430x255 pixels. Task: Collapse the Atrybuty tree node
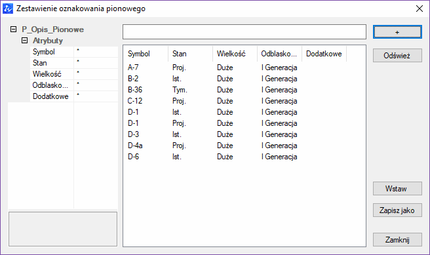(x=25, y=41)
